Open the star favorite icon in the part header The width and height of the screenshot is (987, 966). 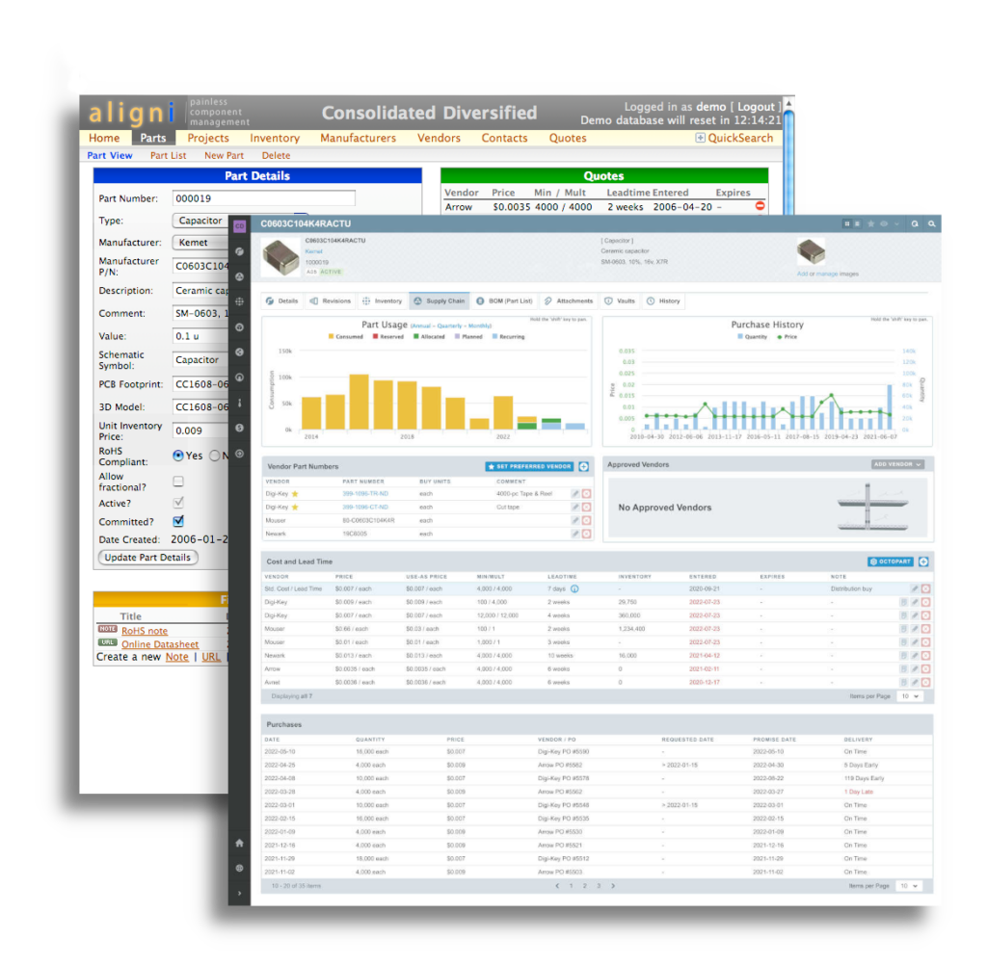(871, 223)
